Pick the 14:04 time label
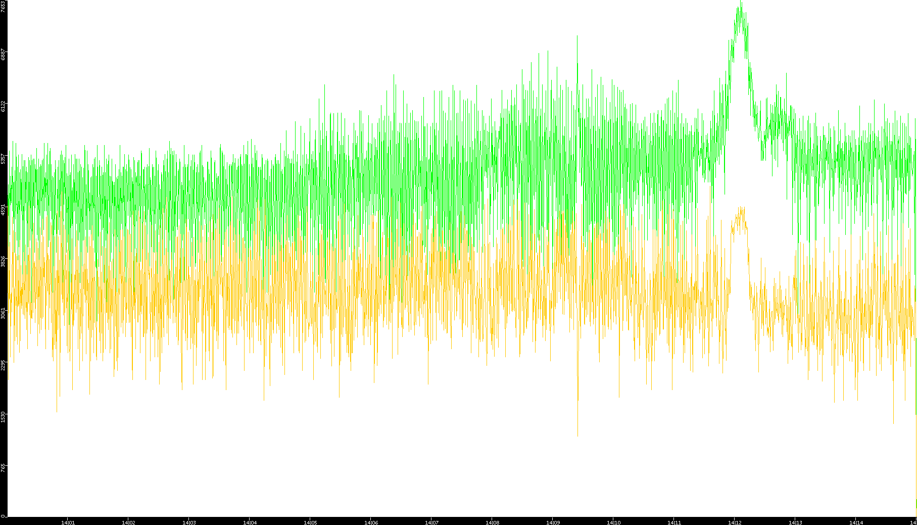This screenshot has height=525, width=917. [250, 522]
